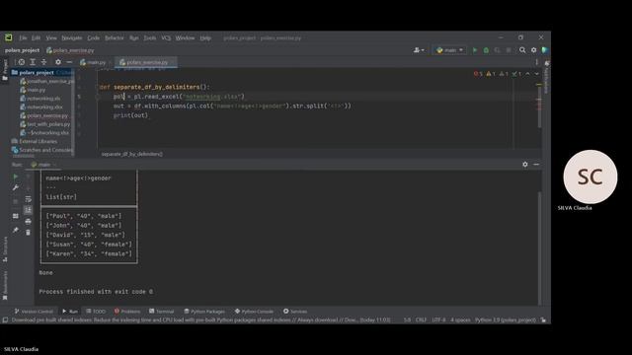Open the Python Console tool window
The image size is (632, 355).
point(254,312)
